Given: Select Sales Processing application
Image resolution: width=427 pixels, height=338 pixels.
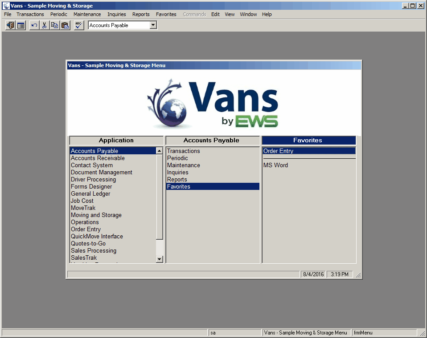Looking at the screenshot, I should (x=113, y=250).
